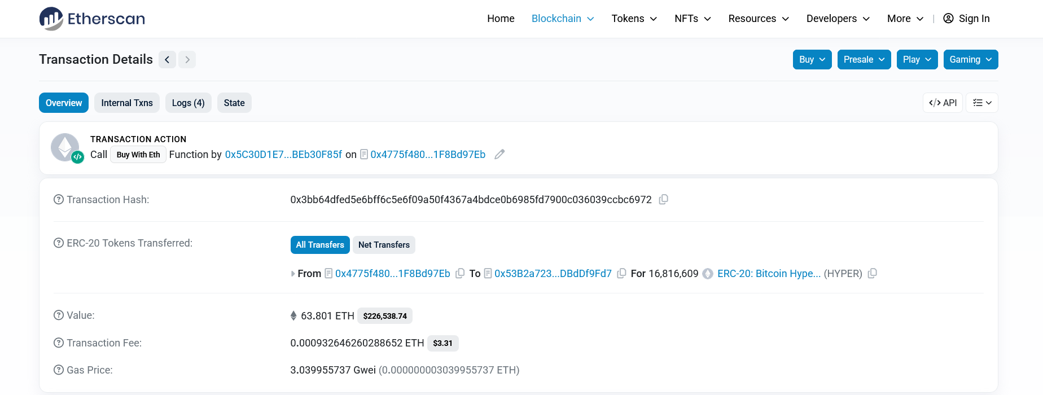Screen dimensions: 1043x395
Task: Copy the transaction hash
Action: click(664, 200)
